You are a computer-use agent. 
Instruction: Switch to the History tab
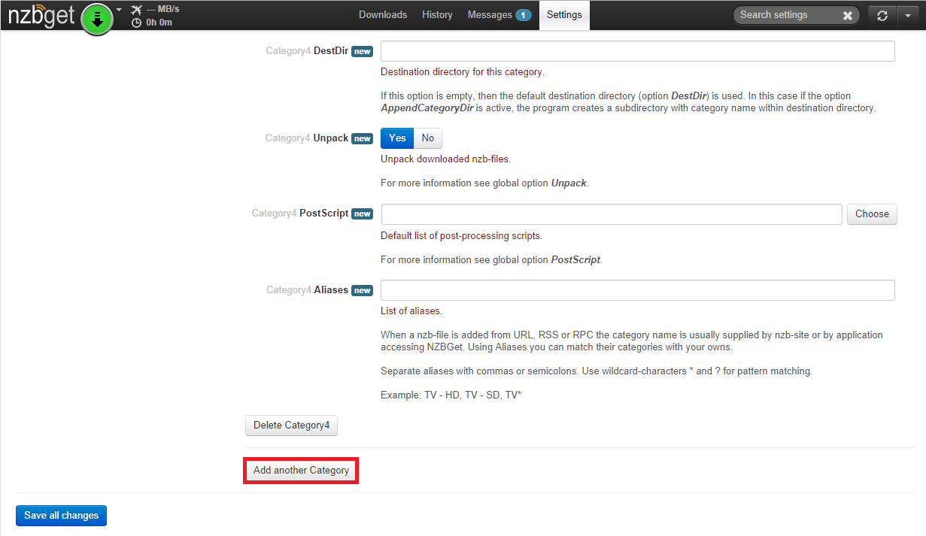tap(437, 15)
